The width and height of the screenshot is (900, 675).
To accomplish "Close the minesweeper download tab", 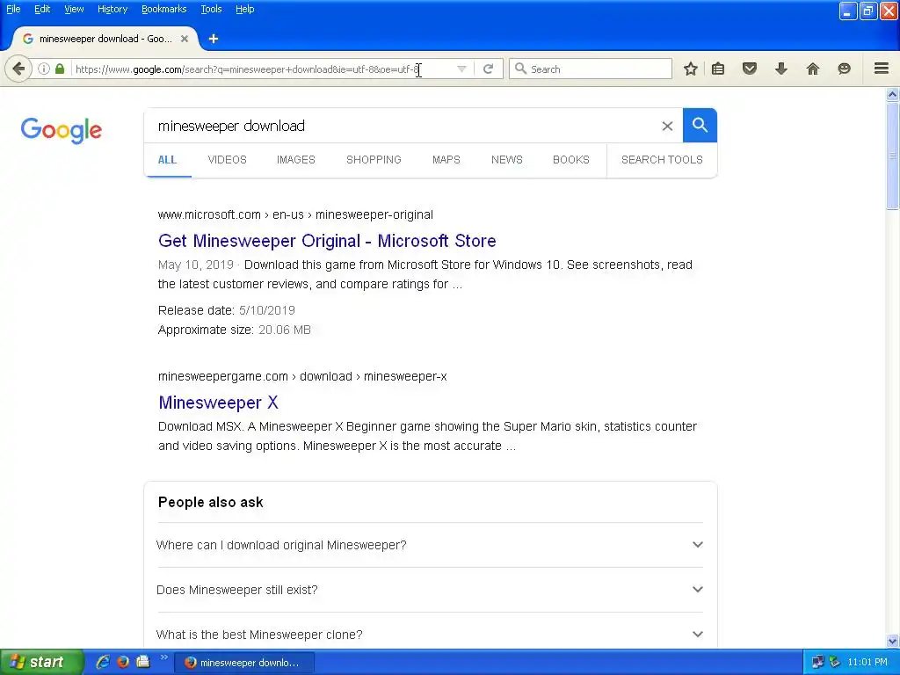I will click(185, 39).
